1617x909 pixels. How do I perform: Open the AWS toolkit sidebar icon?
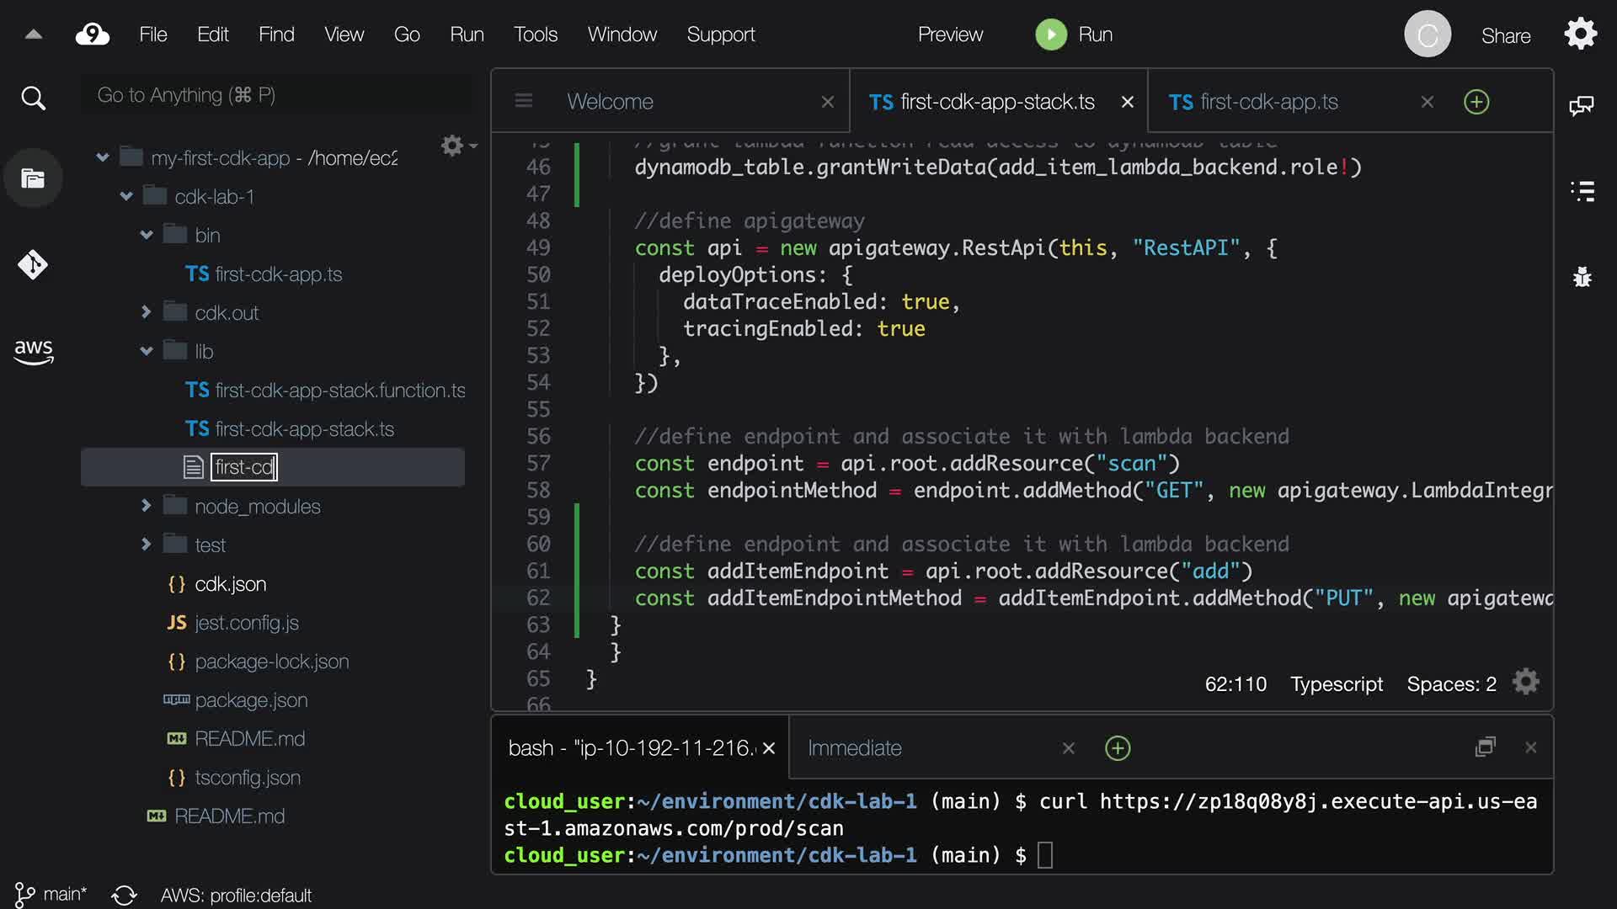coord(33,351)
